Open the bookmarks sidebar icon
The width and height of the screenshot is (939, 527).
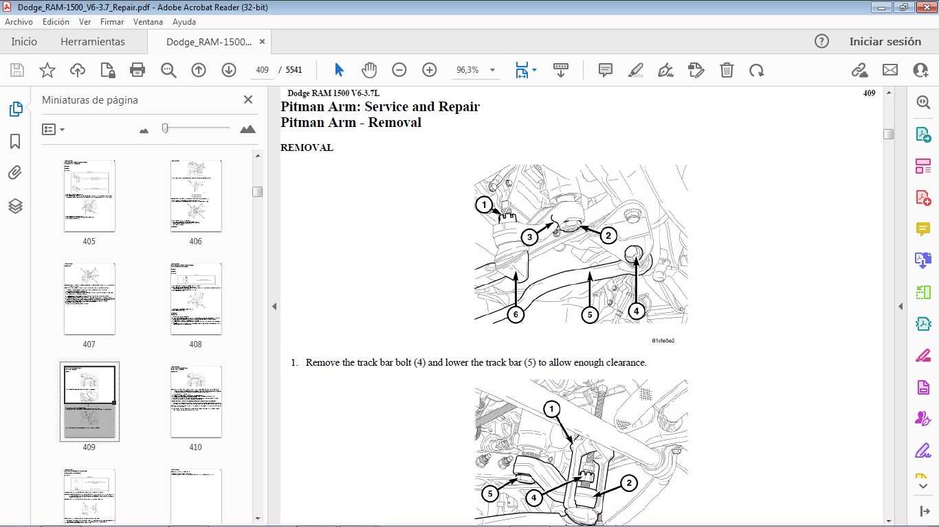click(x=15, y=141)
